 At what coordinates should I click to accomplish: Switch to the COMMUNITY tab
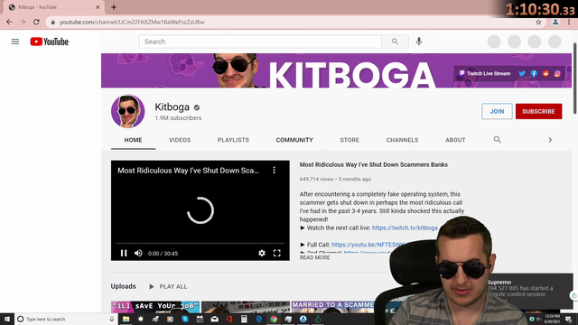tap(294, 140)
